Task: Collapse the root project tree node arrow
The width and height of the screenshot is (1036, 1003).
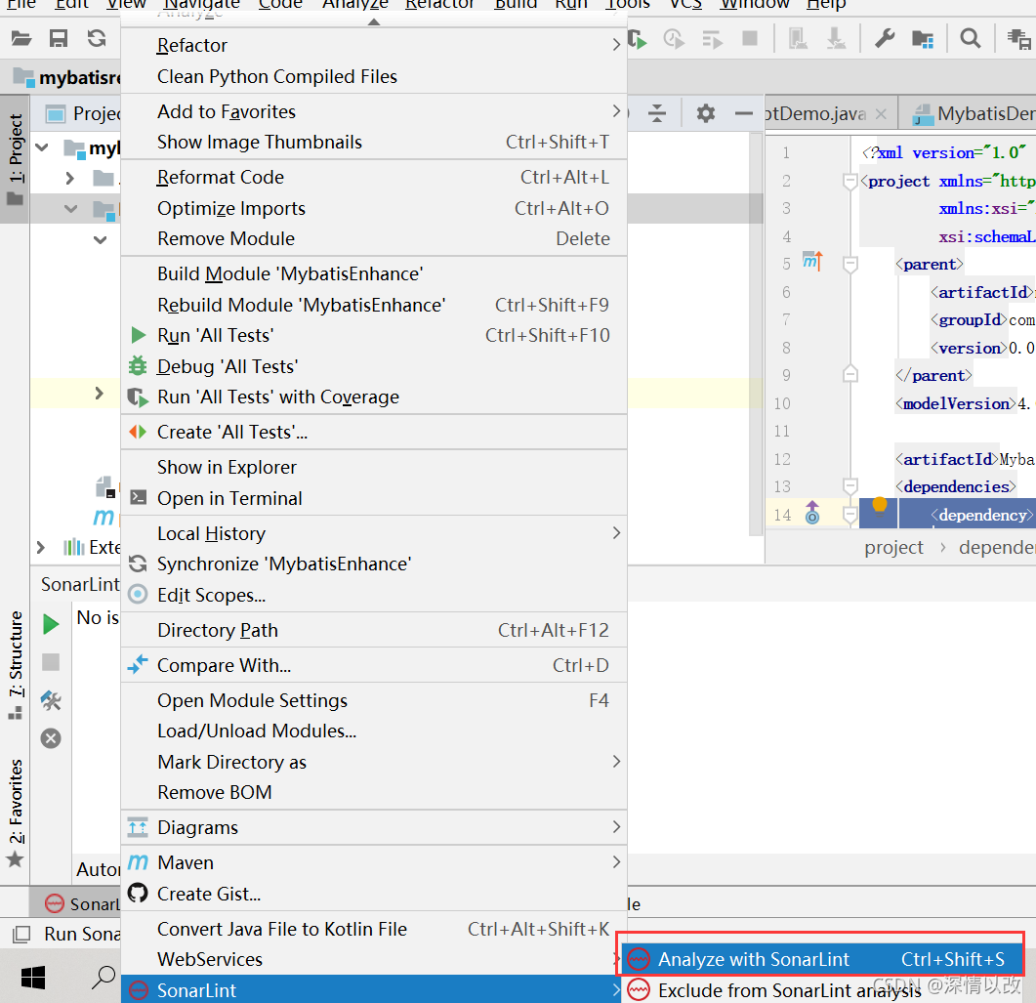Action: [42, 146]
